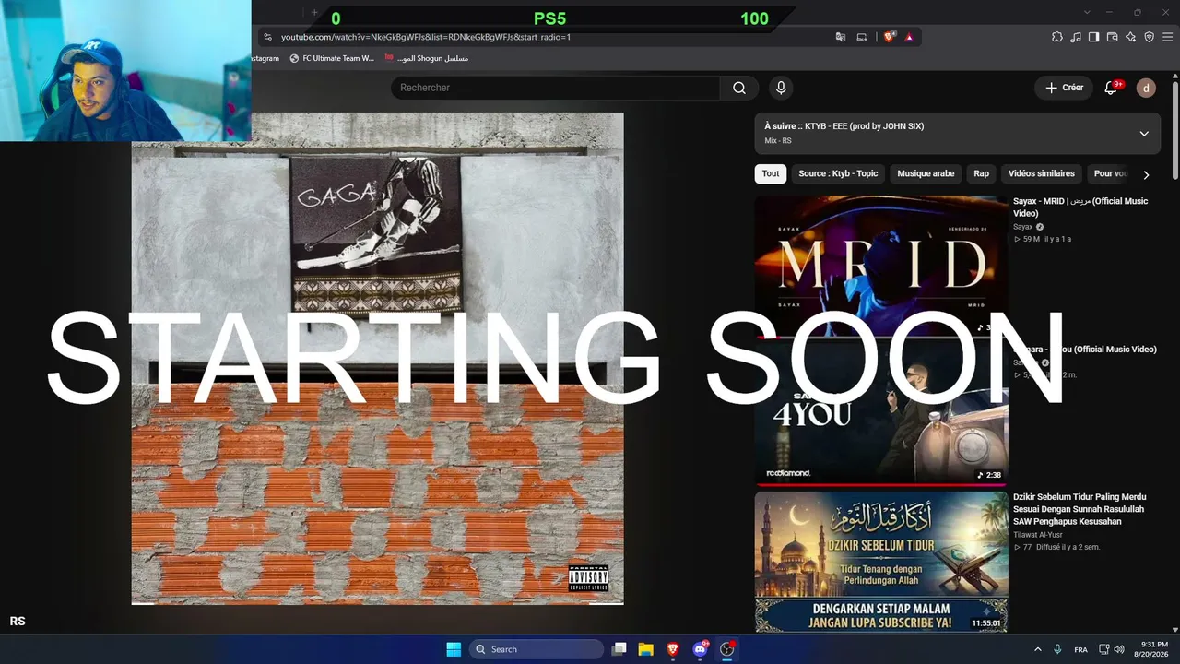Open the Windows Start menu
Screen dimensions: 1180x664
click(x=454, y=649)
